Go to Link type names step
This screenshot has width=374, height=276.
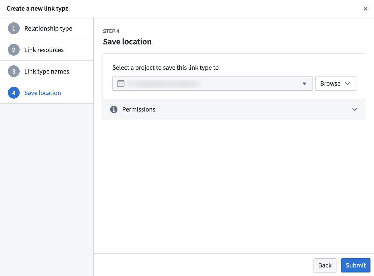47,72
